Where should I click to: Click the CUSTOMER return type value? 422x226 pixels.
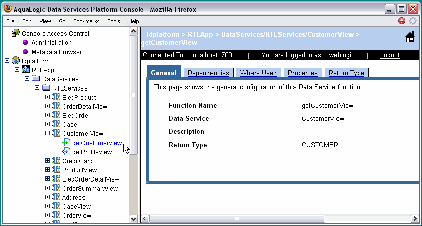coord(320,145)
